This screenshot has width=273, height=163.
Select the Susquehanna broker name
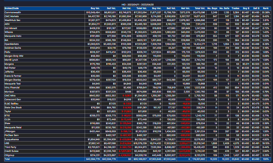[11, 139]
